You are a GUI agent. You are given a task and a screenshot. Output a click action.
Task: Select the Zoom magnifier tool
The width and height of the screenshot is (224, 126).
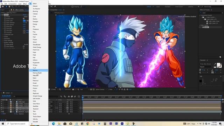[13, 7]
